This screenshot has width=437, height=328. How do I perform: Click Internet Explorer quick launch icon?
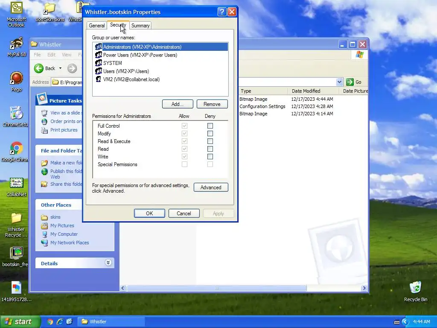point(60,322)
